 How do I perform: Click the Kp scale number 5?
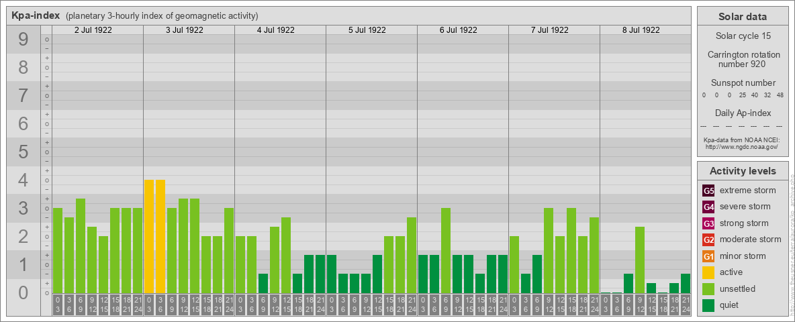[x=24, y=152]
